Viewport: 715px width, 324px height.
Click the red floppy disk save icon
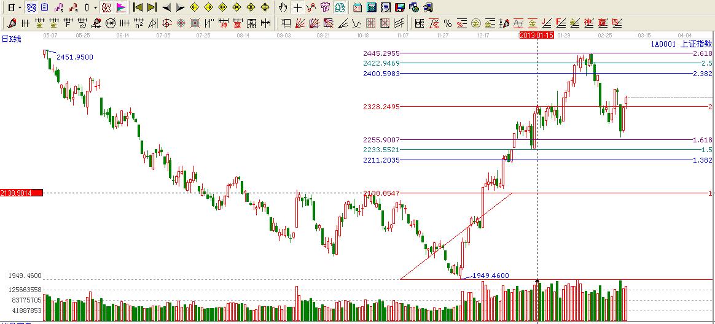point(400,7)
